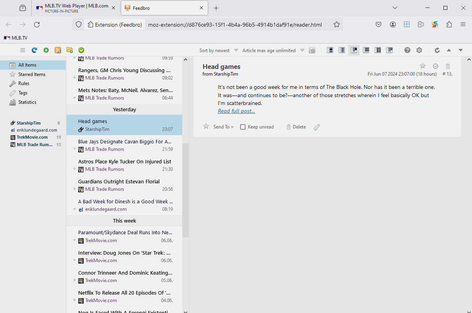Open the Feedbro help question-mark icon
This screenshot has width=472, height=313.
[407, 50]
